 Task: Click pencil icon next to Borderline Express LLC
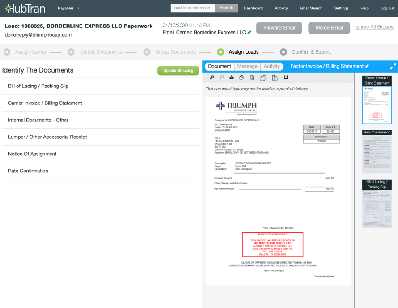[250, 32]
